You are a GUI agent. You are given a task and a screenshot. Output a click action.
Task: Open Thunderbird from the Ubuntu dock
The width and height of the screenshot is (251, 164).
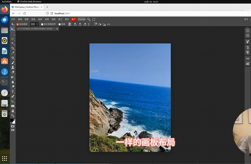click(4, 20)
